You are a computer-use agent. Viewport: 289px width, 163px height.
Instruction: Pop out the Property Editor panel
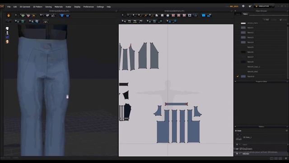pyautogui.click(x=287, y=81)
